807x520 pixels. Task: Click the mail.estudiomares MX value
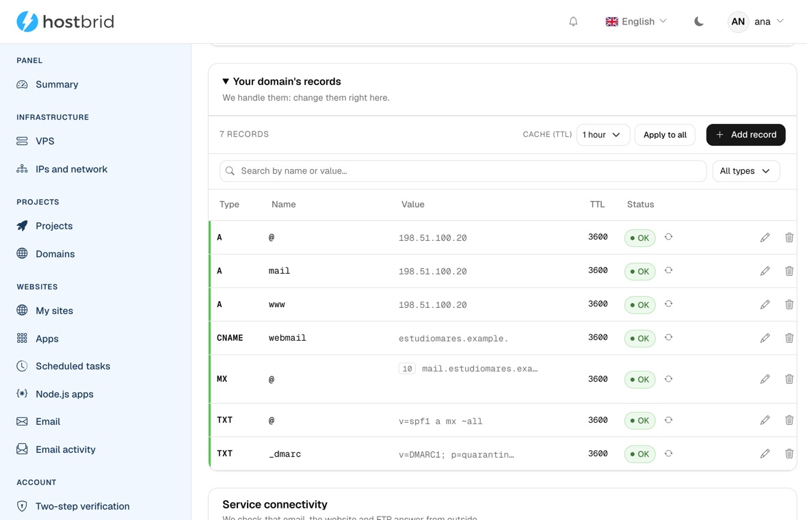[x=479, y=369]
